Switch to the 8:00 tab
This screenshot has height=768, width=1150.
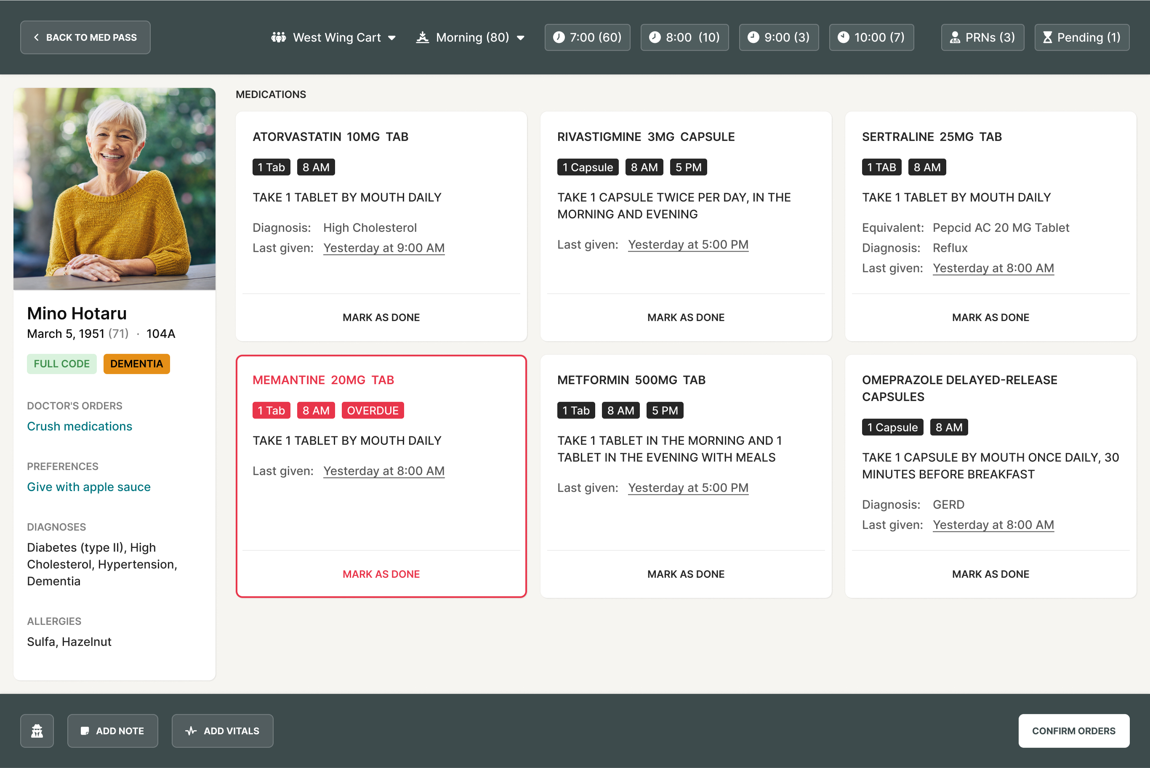click(684, 37)
